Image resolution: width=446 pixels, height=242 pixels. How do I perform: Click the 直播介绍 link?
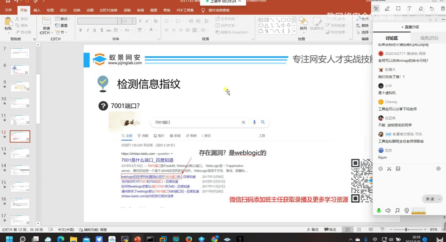410,27
